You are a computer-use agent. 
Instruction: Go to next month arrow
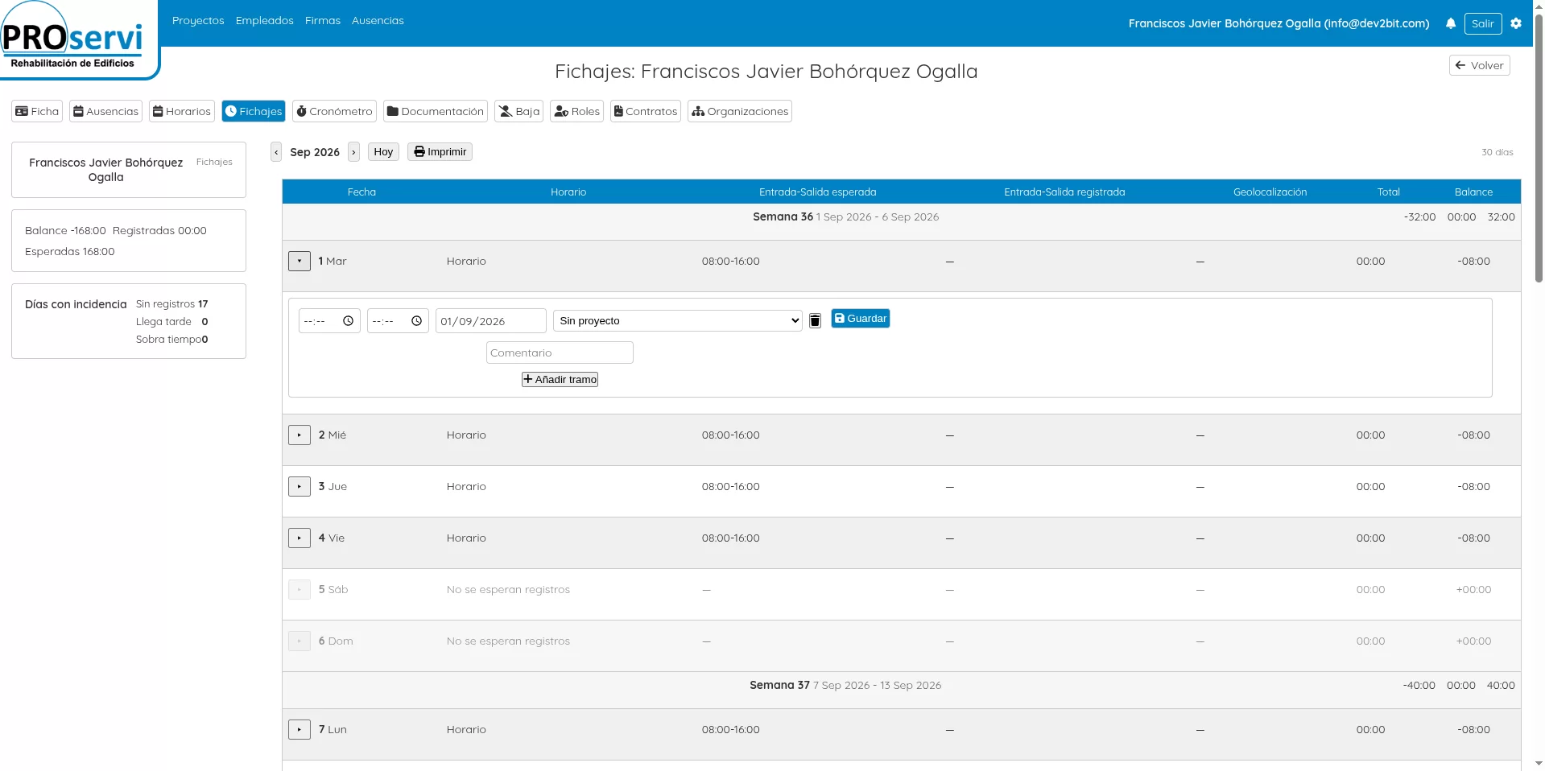[353, 152]
